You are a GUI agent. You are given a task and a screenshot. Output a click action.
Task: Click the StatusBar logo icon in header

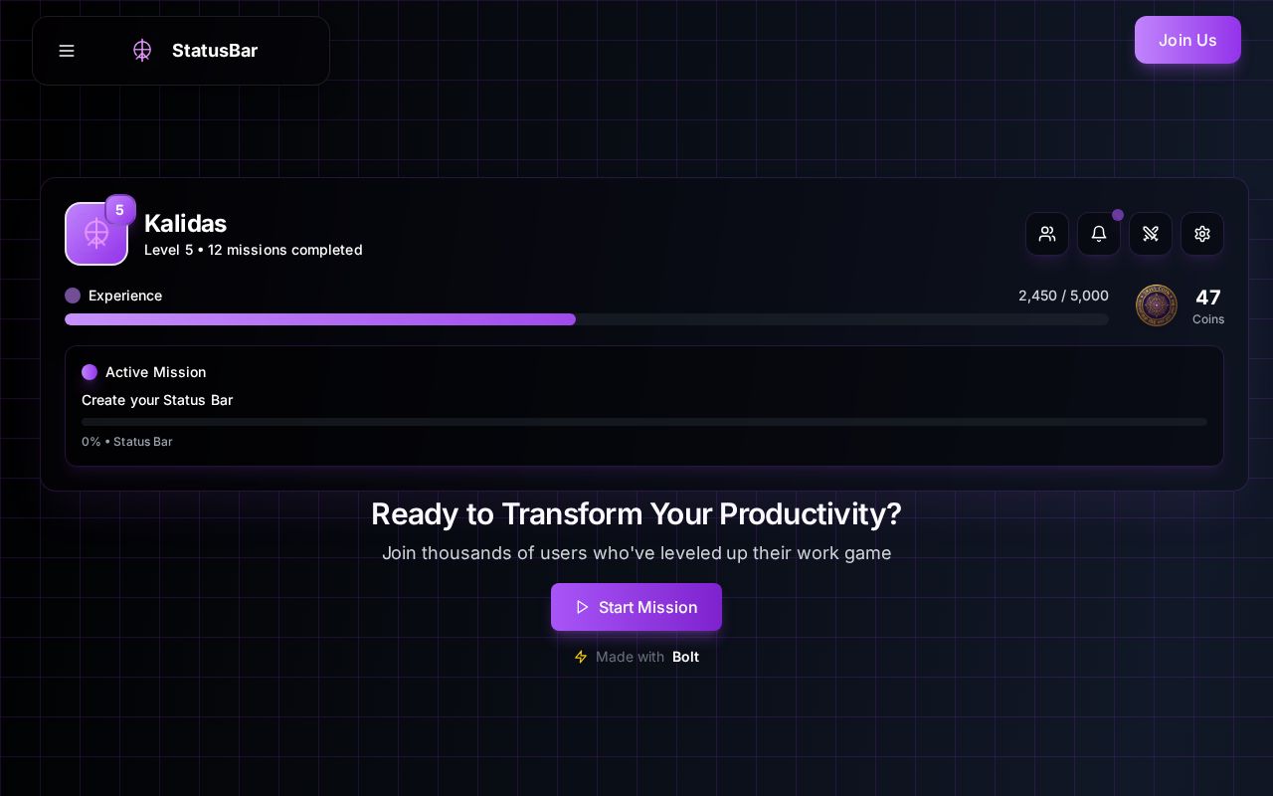point(142,51)
